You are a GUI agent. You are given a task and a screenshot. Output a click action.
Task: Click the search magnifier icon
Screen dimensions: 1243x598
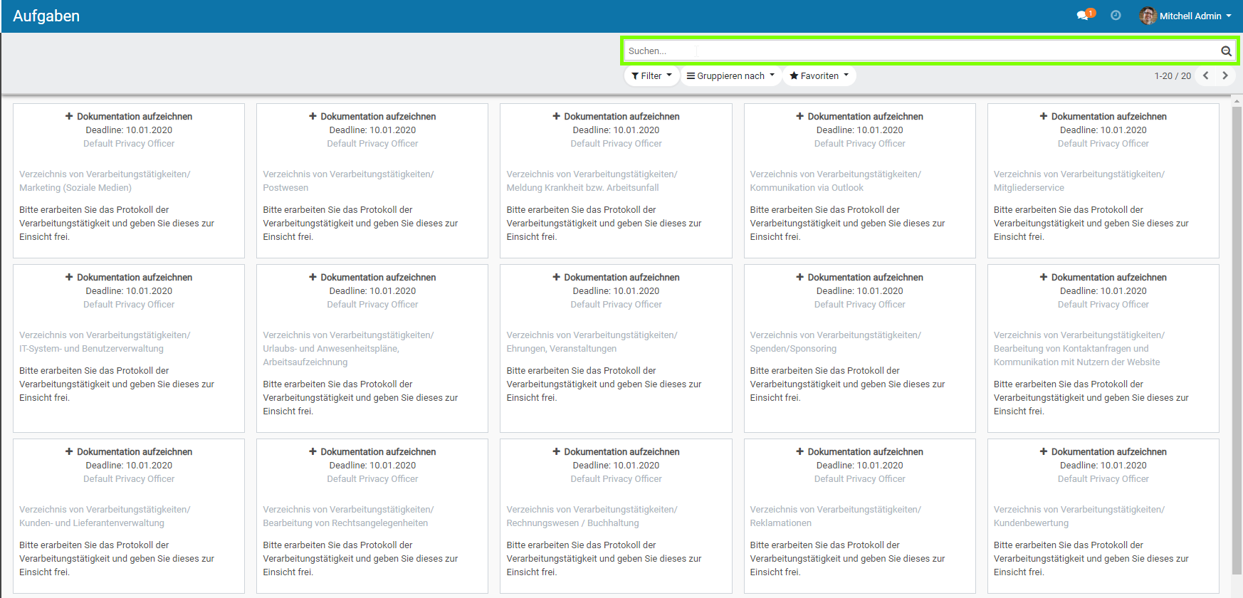(x=1226, y=51)
